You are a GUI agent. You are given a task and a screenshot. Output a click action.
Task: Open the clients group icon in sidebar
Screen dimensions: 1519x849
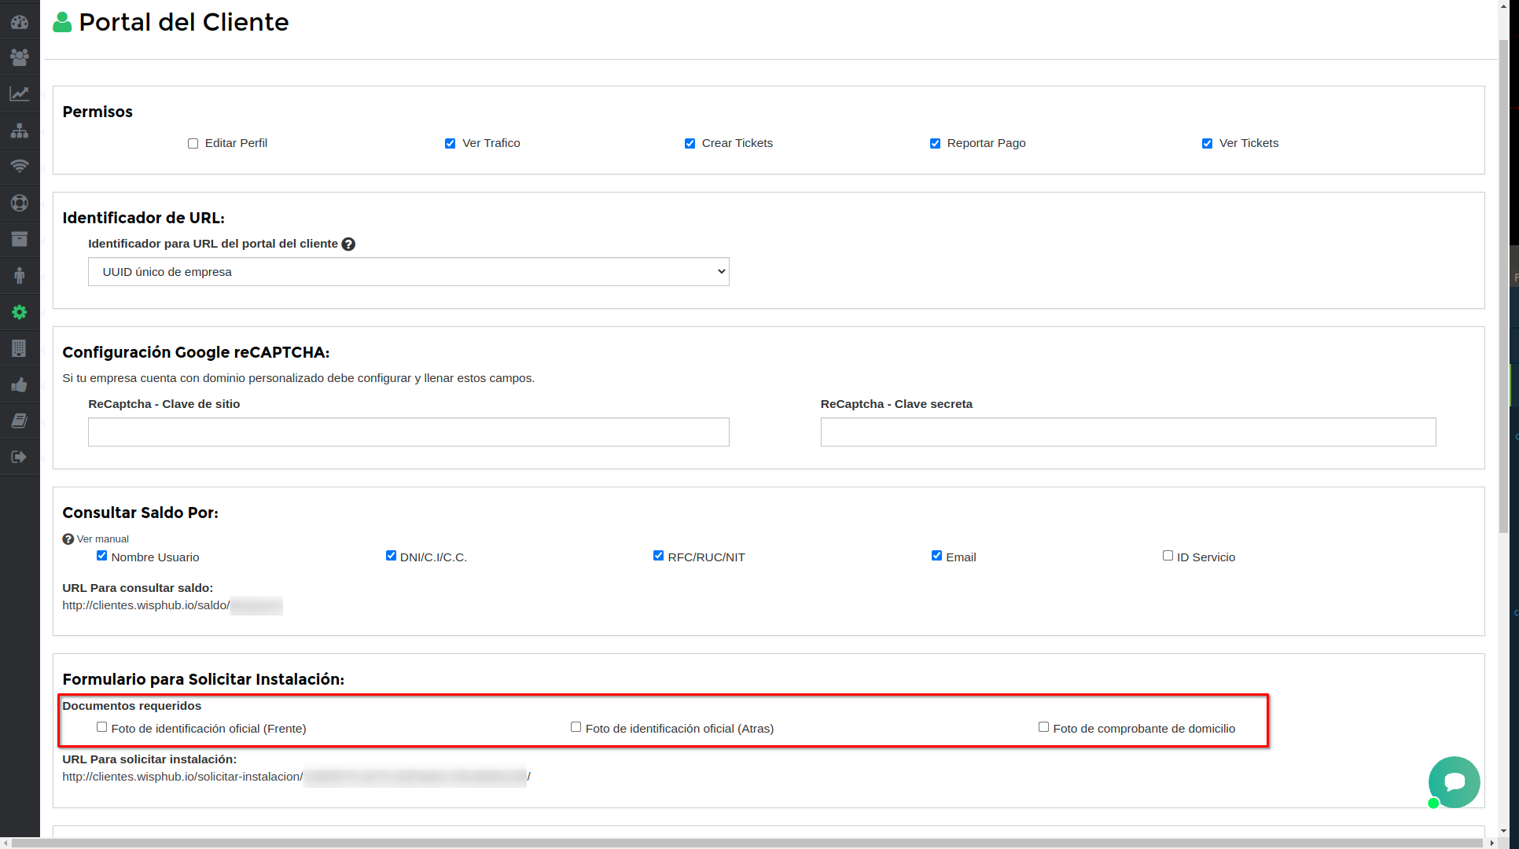point(20,57)
